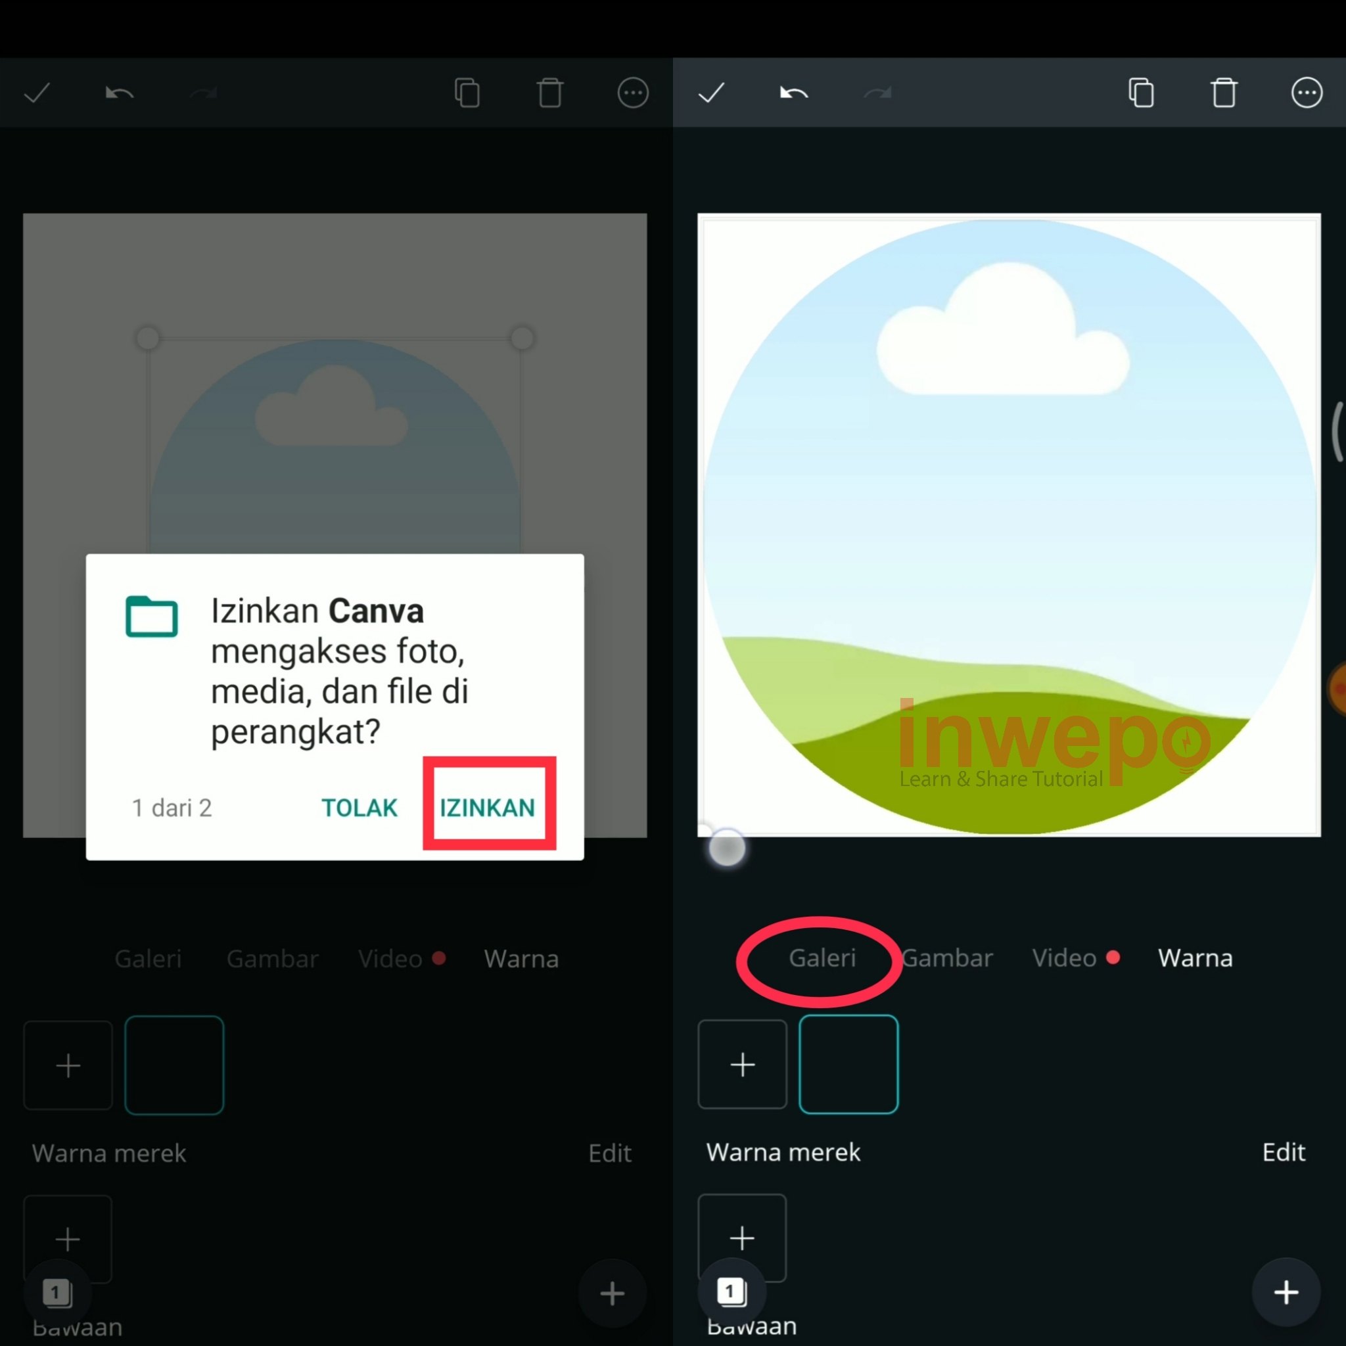Viewport: 1346px width, 1346px height.
Task: Tap TOLAK to deny access
Action: pos(360,807)
